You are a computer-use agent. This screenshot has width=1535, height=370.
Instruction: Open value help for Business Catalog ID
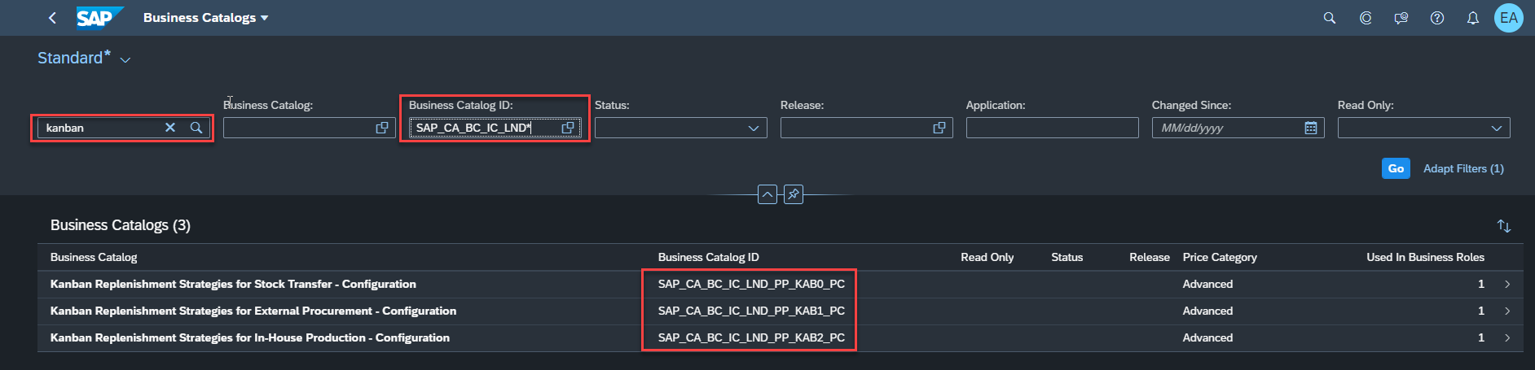click(x=568, y=128)
